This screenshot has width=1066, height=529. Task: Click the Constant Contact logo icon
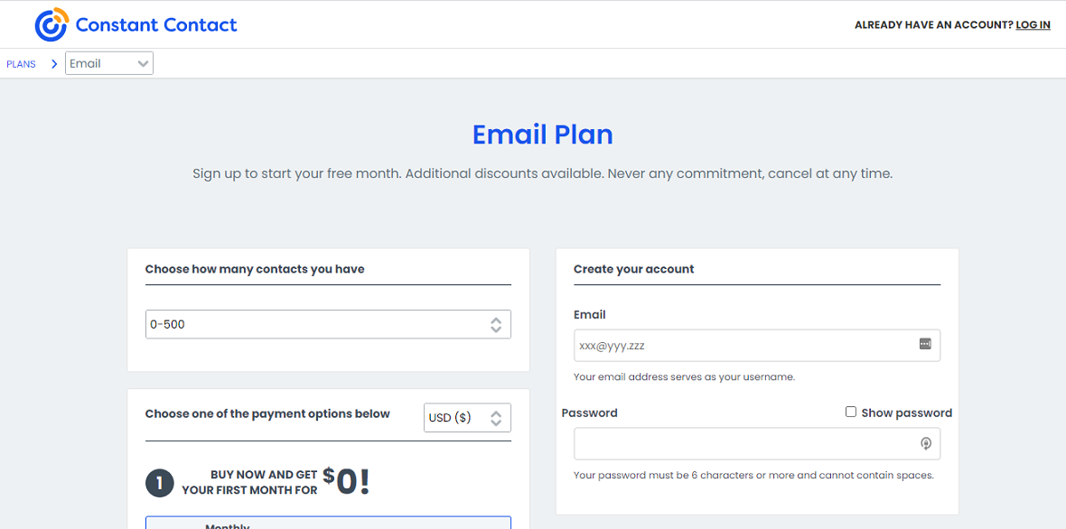point(50,23)
